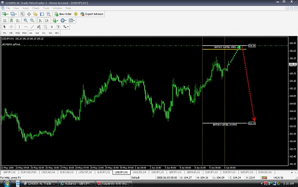Screen dimensions: 298x187
Task: Switch to the AUDJPY,H1 chart tab
Action: point(103,172)
